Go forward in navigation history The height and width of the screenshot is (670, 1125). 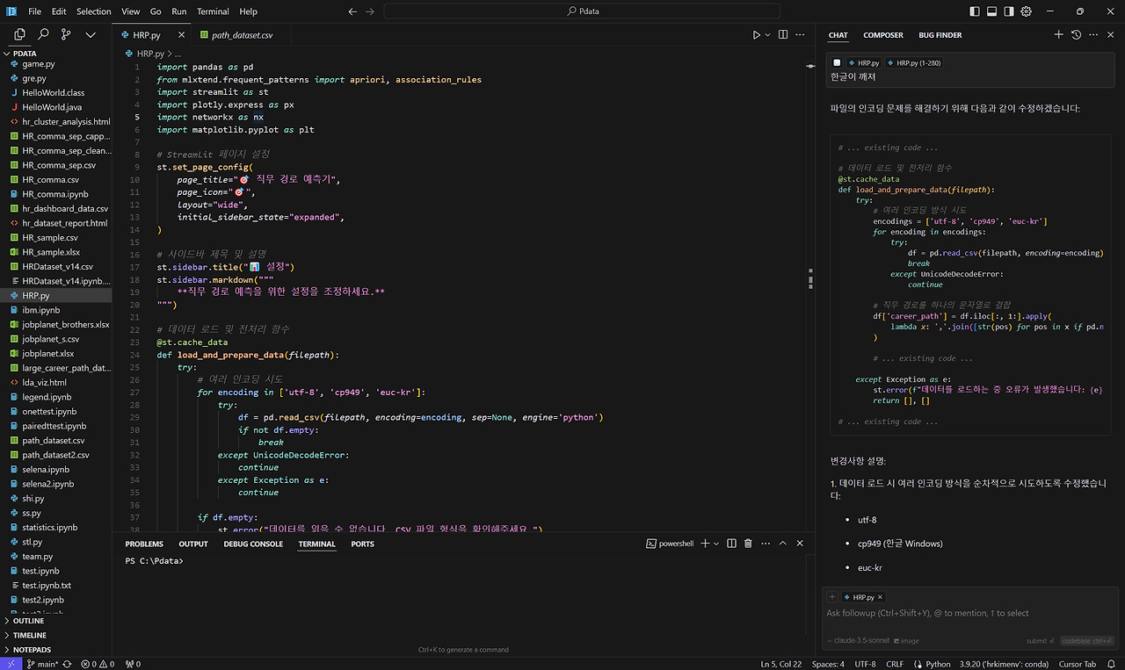click(x=370, y=11)
